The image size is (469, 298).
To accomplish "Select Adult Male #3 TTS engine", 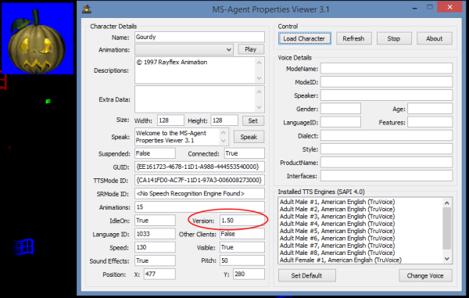I will (x=337, y=217).
